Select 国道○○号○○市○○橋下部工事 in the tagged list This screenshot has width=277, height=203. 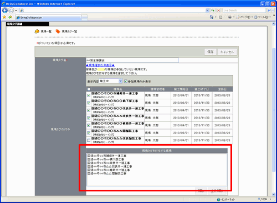(x=106, y=159)
